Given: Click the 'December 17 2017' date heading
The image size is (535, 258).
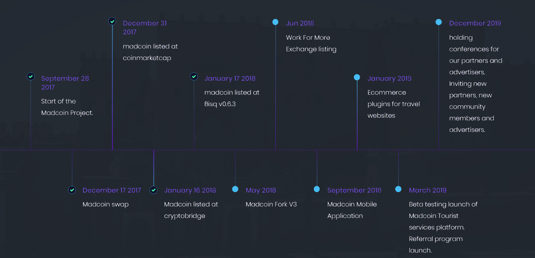Looking at the screenshot, I should coord(112,190).
